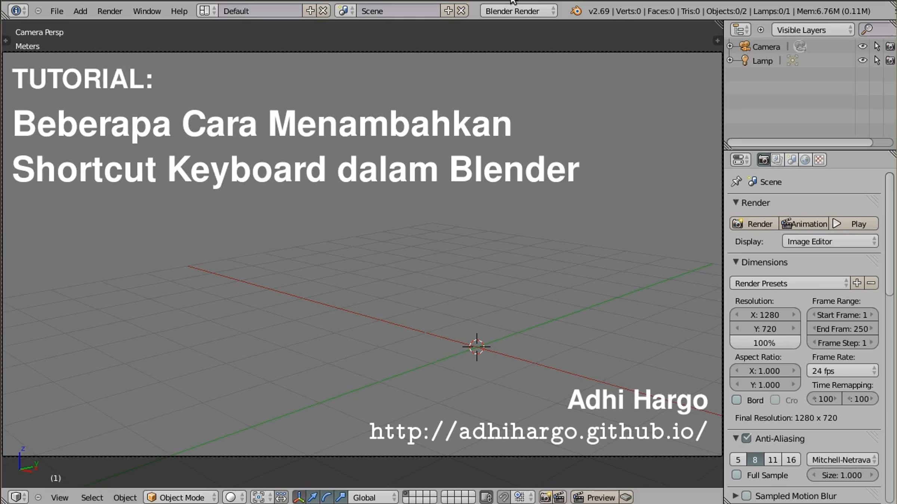Click the translate manipulator arrow icon
This screenshot has width=897, height=504.
click(x=313, y=497)
